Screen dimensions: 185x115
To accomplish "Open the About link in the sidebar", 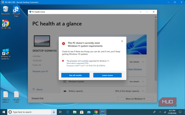I will (x=39, y=89).
